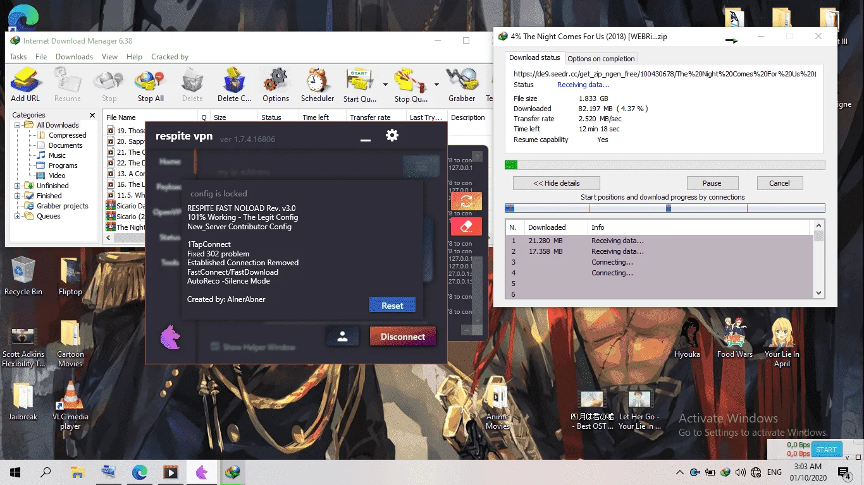Click the Delete C... toolbar icon
Image resolution: width=864 pixels, height=485 pixels.
pyautogui.click(x=234, y=85)
